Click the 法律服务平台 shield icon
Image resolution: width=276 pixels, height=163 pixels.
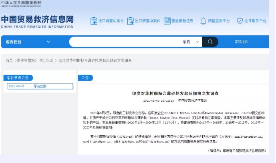point(240,21)
